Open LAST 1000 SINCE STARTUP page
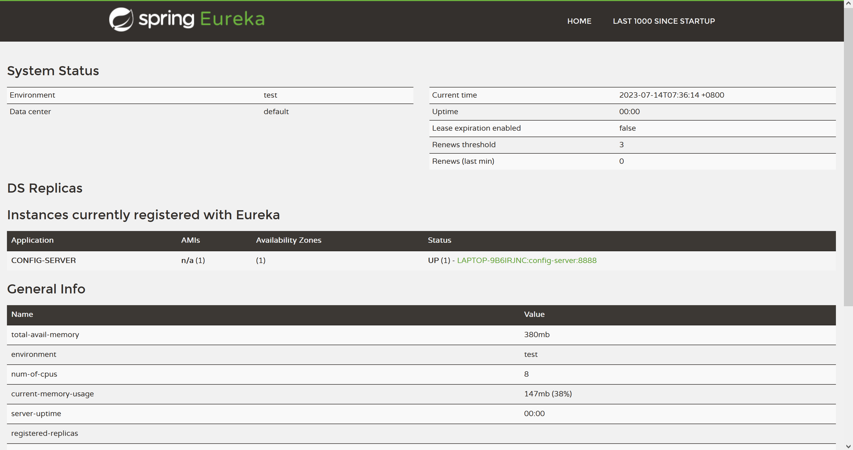This screenshot has height=450, width=853. [664, 21]
